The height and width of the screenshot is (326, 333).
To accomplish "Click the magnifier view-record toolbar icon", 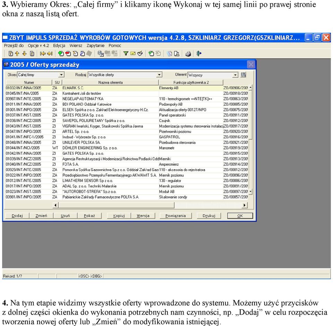I will click(83, 53).
